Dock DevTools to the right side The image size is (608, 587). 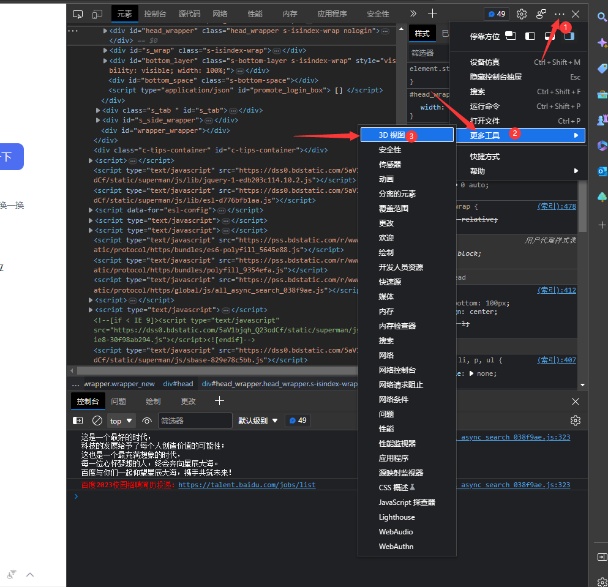pyautogui.click(x=569, y=36)
